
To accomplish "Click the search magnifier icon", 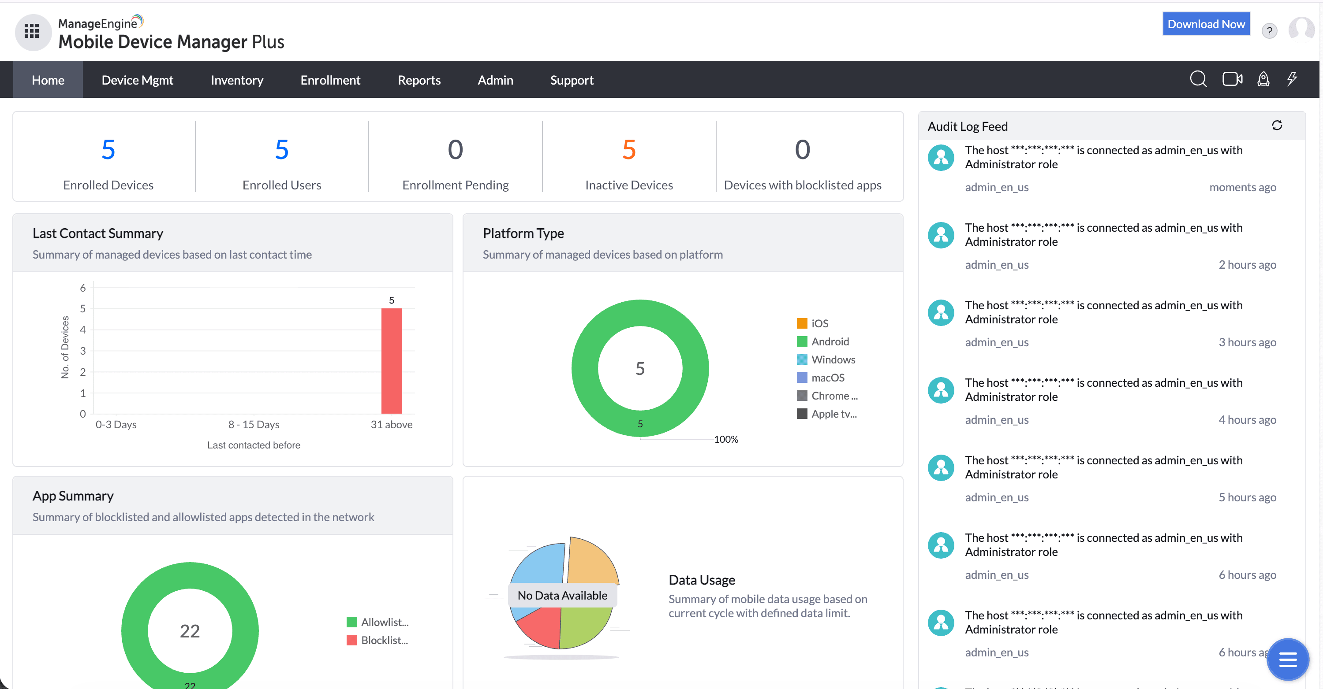I will [x=1198, y=80].
